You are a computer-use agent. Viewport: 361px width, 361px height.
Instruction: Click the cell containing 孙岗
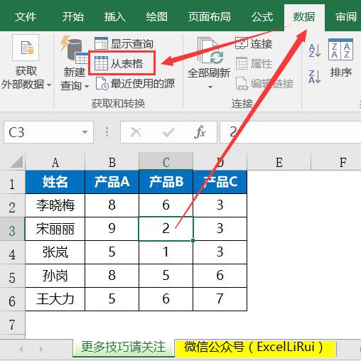pyautogui.click(x=55, y=276)
